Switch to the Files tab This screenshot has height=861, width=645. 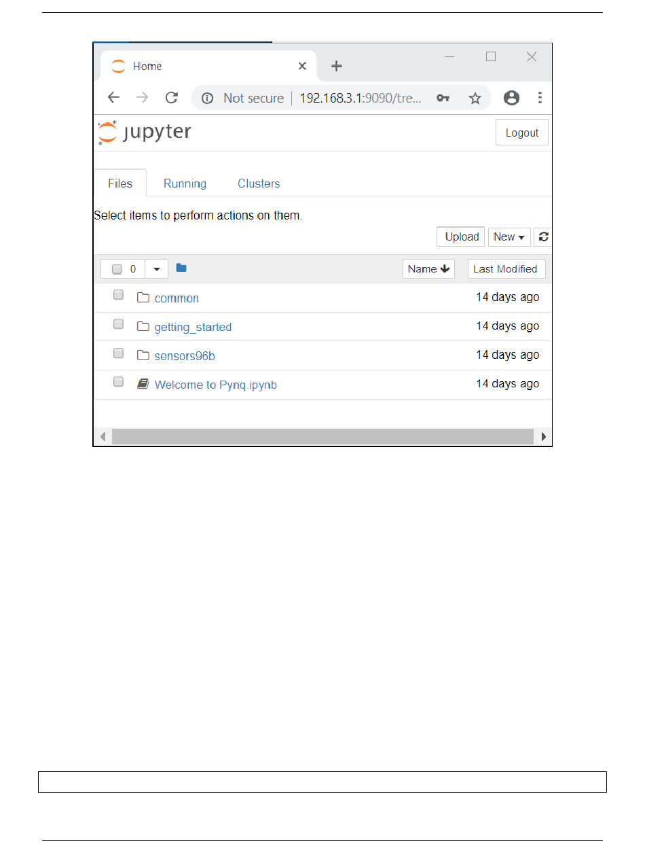click(x=120, y=183)
